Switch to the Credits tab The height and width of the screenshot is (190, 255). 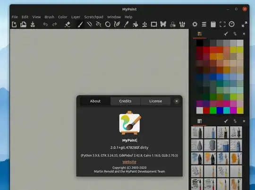pyautogui.click(x=125, y=101)
